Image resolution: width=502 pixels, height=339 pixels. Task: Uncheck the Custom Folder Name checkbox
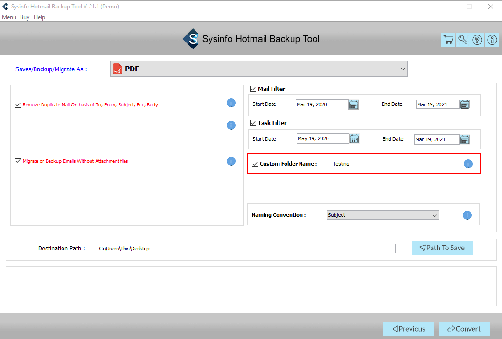[x=255, y=164]
